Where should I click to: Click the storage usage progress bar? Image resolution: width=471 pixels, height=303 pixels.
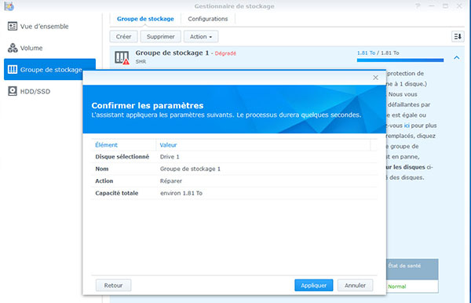point(400,60)
